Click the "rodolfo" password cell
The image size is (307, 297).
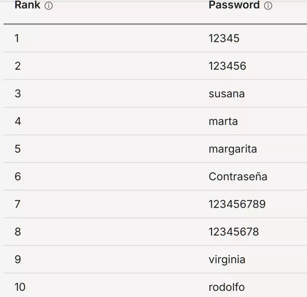point(226,287)
